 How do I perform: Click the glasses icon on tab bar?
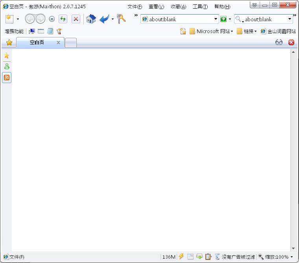279,42
